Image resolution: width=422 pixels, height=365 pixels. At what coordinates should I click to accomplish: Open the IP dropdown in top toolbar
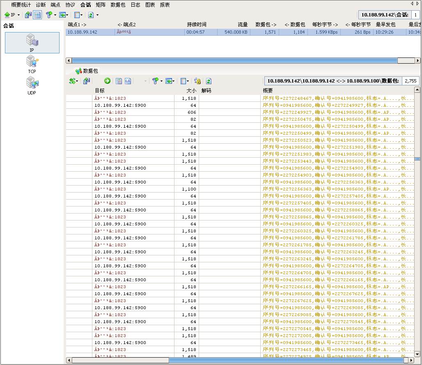tap(18, 15)
